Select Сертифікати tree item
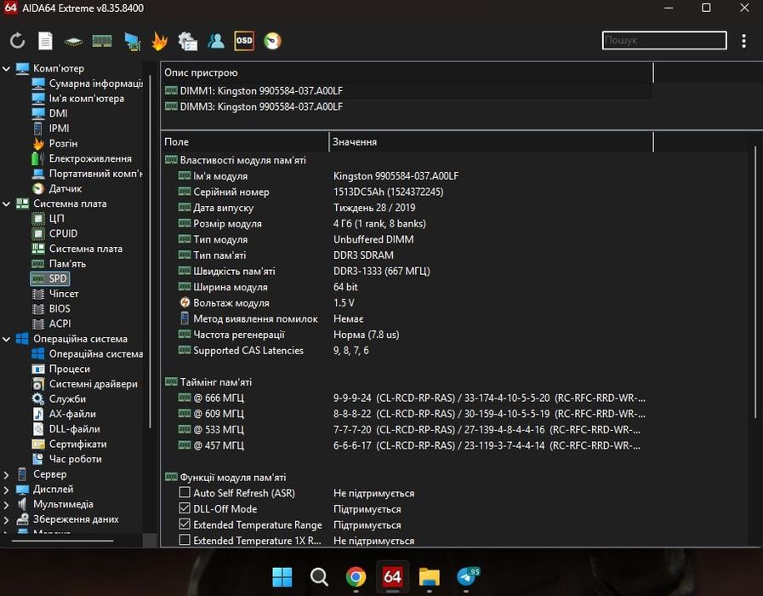The image size is (763, 596). (69, 444)
